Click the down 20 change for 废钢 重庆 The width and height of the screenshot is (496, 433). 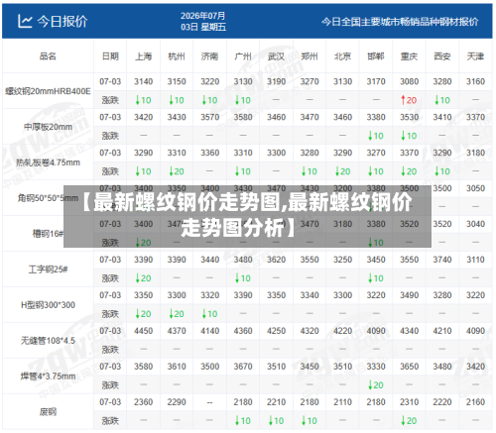tap(409, 421)
